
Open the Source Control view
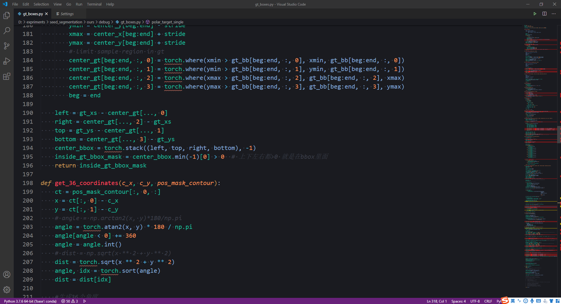(x=6, y=46)
